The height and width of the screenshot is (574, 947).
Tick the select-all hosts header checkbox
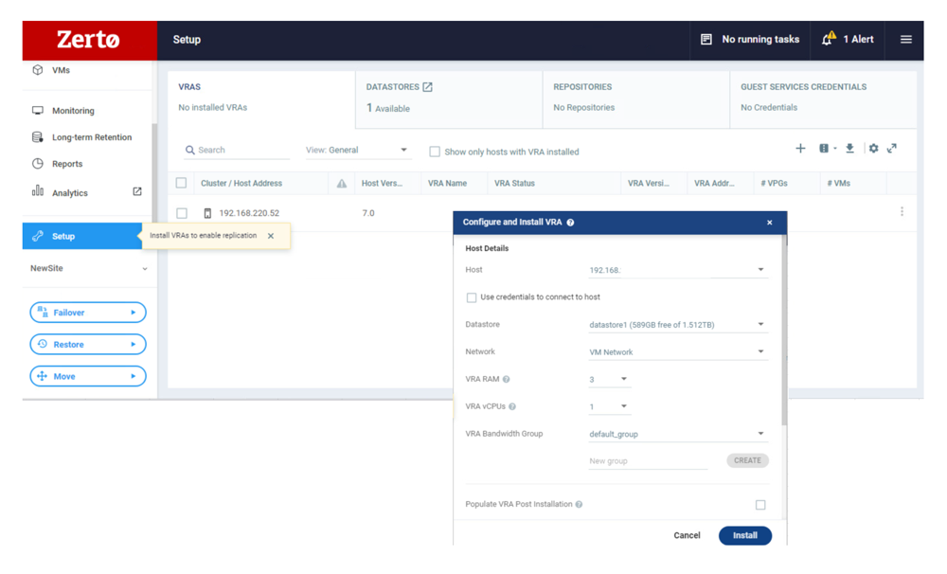click(x=181, y=183)
